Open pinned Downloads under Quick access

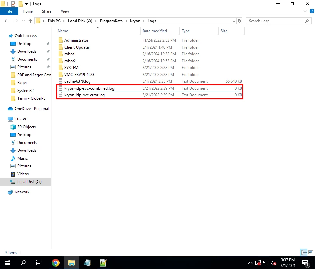point(27,51)
